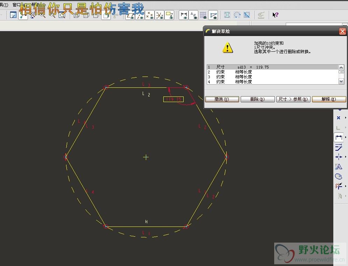
Task: Activate the What's This help pointer
Action: [275, 15]
